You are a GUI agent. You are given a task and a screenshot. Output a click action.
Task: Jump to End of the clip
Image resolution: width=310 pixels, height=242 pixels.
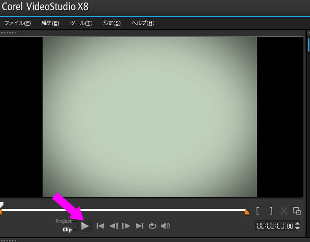point(140,226)
